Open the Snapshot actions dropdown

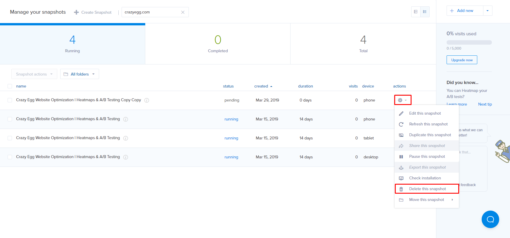coord(34,74)
